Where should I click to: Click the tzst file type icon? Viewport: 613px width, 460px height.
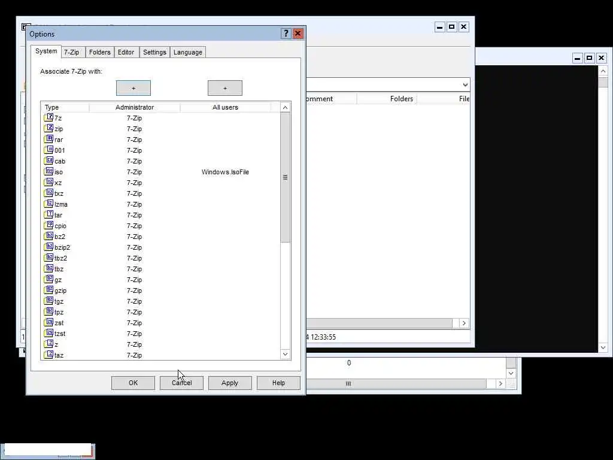click(x=48, y=333)
